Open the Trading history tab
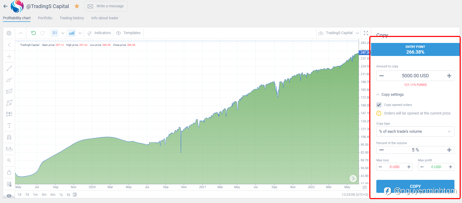 [72, 18]
